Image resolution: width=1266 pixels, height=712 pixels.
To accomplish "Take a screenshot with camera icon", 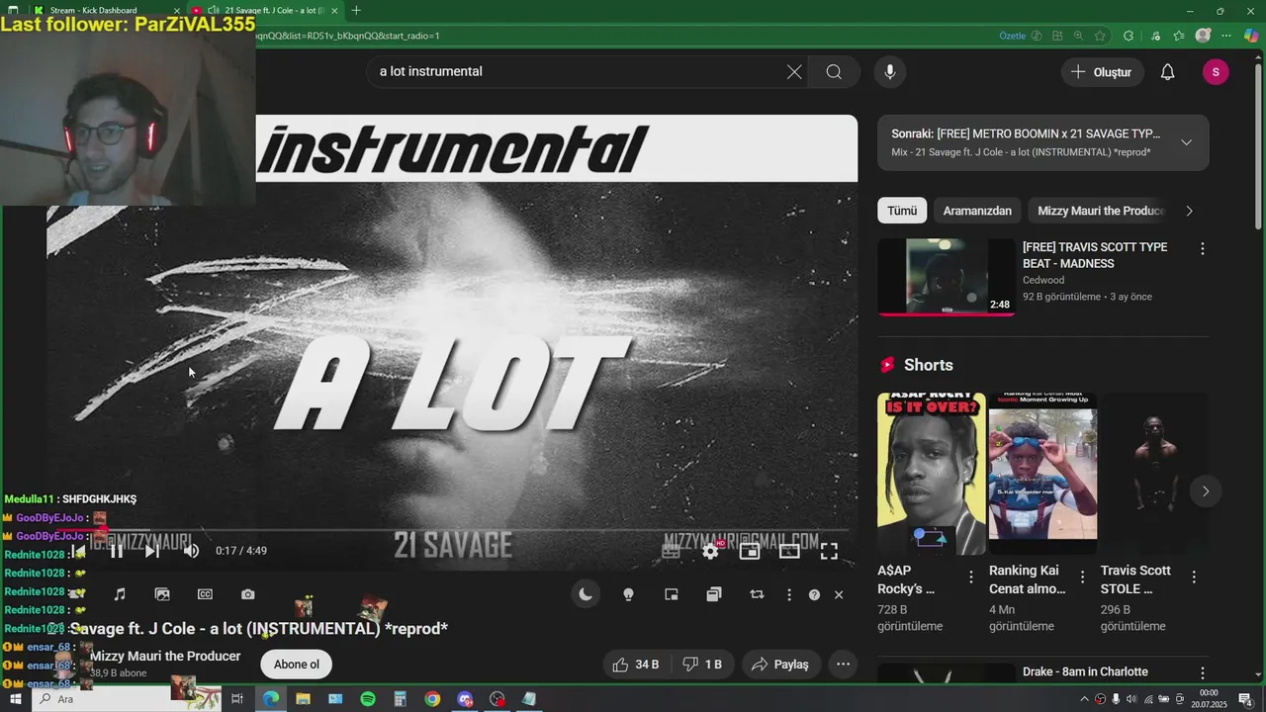I will click(x=247, y=594).
